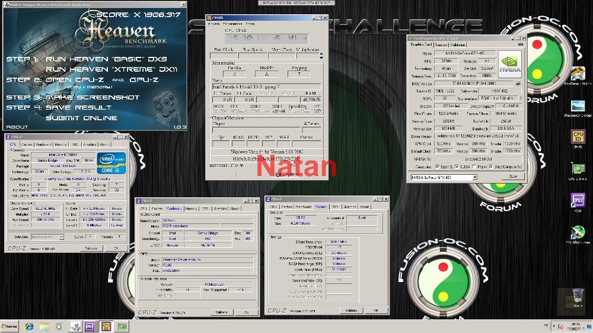593x333 pixels.
Task: Click the Intel Core i5 logo
Action: [x=111, y=163]
